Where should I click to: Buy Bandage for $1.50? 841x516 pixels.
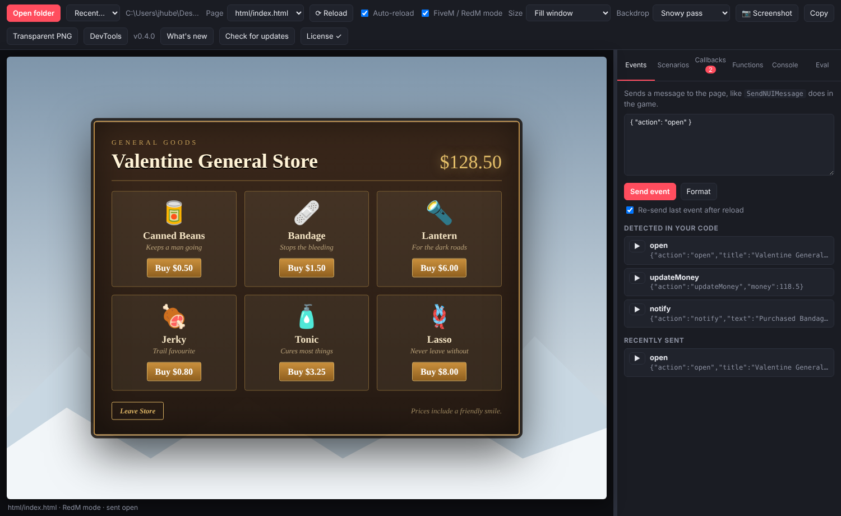(x=307, y=268)
